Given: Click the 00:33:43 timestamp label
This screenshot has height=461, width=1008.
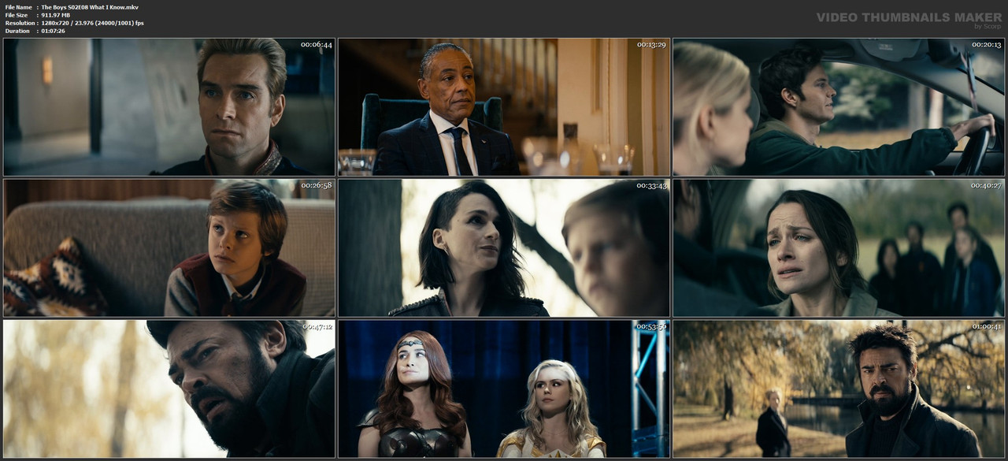Looking at the screenshot, I should click(x=651, y=186).
